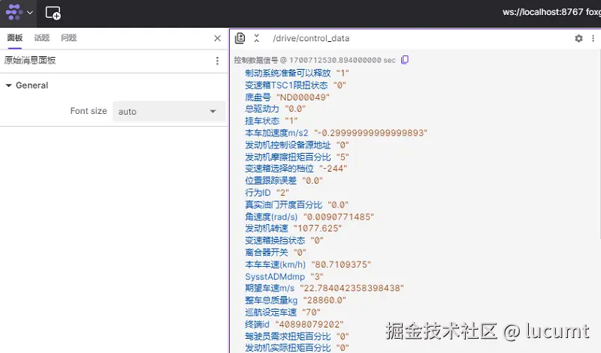Click the 发动机转速 value "1077.625"
This screenshot has height=353, width=601.
pyautogui.click(x=317, y=229)
